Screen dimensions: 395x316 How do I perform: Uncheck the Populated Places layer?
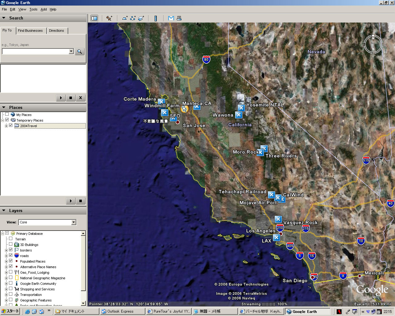[11, 261]
